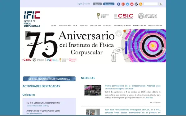Show previous banner slide arrow

click(23, 49)
